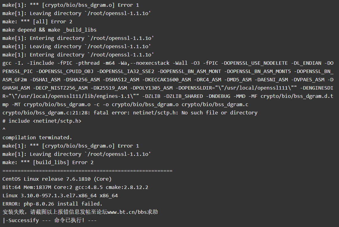Click the caret marker under the include
The width and height of the screenshot is (339, 227).
(4, 129)
